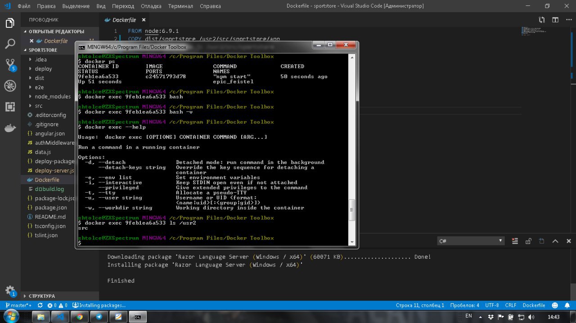The width and height of the screenshot is (576, 323).
Task: Open the Терминал menu
Action: [x=180, y=6]
